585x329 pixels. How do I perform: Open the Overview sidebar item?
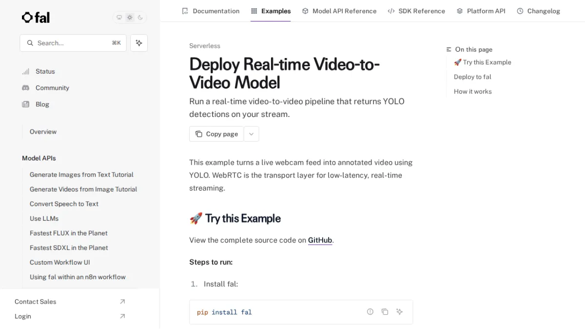coord(43,132)
